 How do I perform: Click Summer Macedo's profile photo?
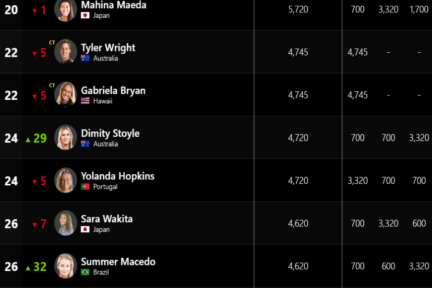pos(66,265)
